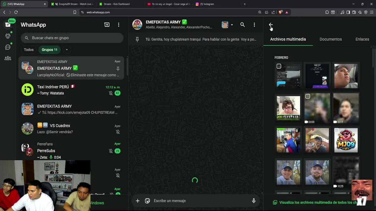Screen dimensions: 376x211
Task: Open FLYERS34 streamer photo thumbnail
Action: (x=288, y=108)
